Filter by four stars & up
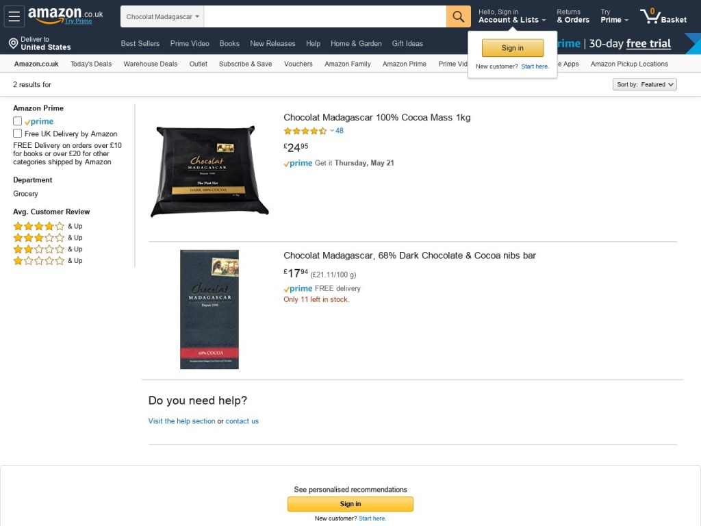Viewport: 701px width, 526px height. [x=48, y=226]
